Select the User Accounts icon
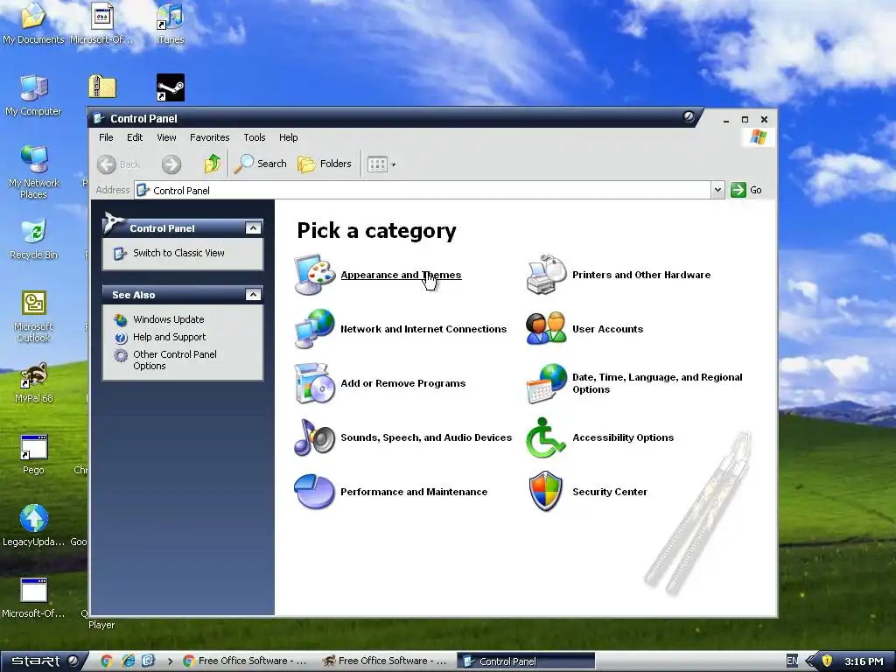 click(x=546, y=329)
